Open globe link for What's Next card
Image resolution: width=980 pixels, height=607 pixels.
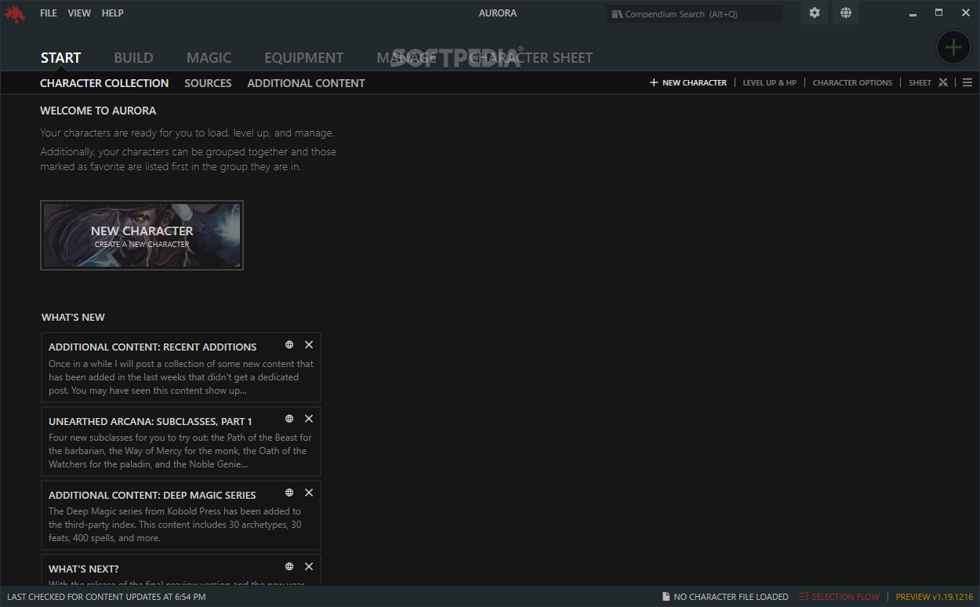[289, 566]
